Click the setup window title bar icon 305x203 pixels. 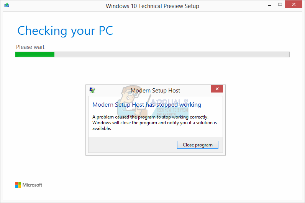click(7, 5)
